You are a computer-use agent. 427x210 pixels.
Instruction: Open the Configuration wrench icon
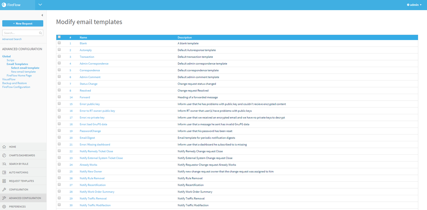click(x=4, y=190)
